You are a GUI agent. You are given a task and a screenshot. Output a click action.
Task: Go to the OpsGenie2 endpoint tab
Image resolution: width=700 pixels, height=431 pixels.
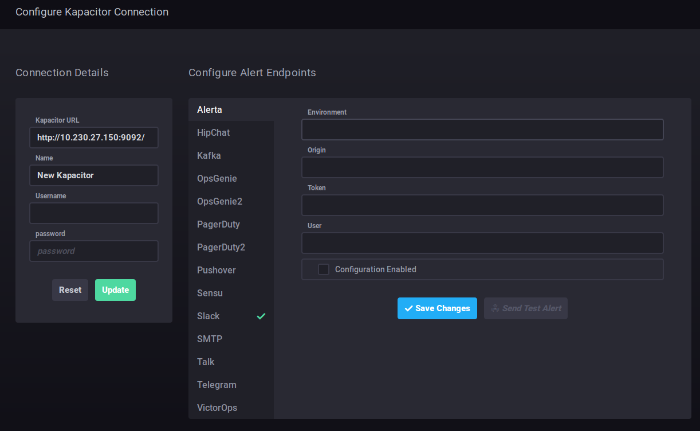[x=231, y=201]
